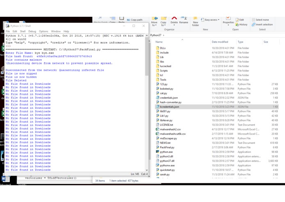This screenshot has width=285, height=202.
Task: Open the Copy to dropdown arrow
Action: (x=165, y=25)
